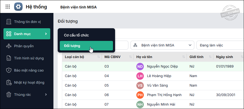The image size is (244, 109).
Task: Click the Thông tin đơn vị building icon
Action: pyautogui.click(x=9, y=22)
